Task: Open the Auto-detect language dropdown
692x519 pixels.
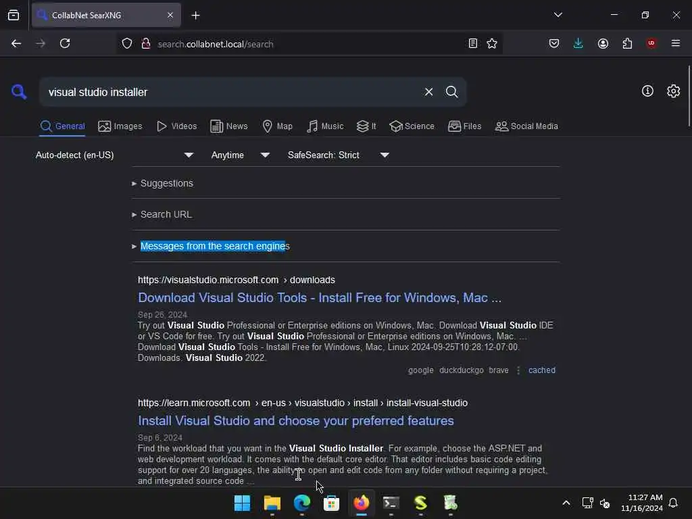Action: 115,155
